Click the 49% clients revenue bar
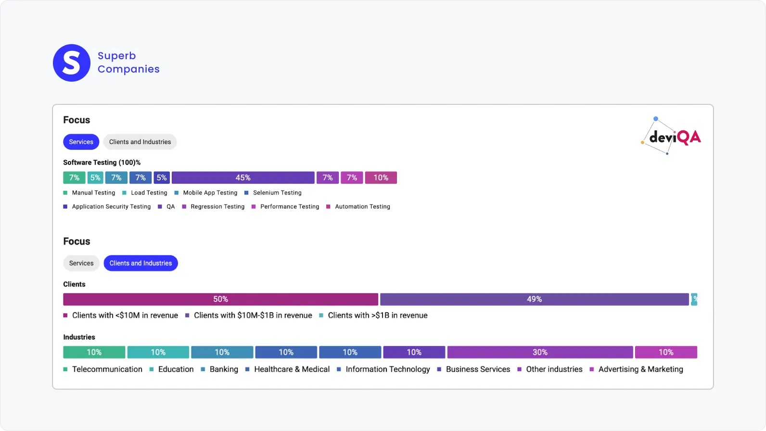 pos(534,299)
